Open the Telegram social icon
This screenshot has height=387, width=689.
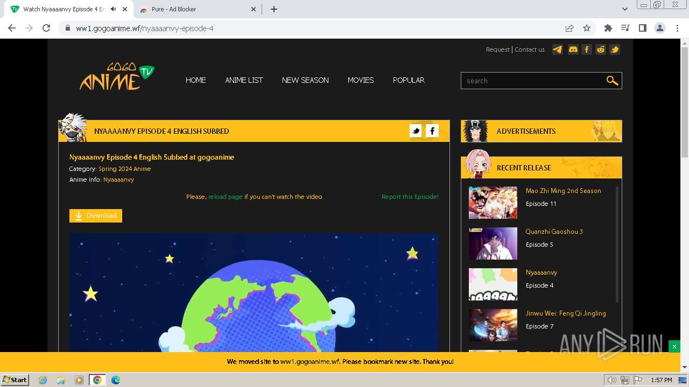558,49
